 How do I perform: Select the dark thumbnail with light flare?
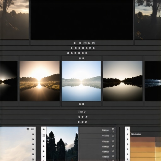9,81
